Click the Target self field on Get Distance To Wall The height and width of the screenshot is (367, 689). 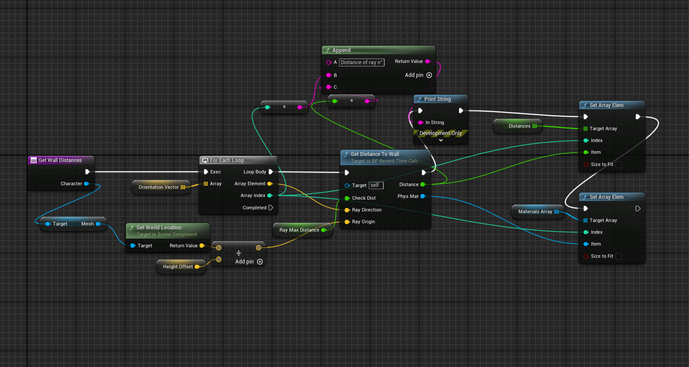(376, 185)
